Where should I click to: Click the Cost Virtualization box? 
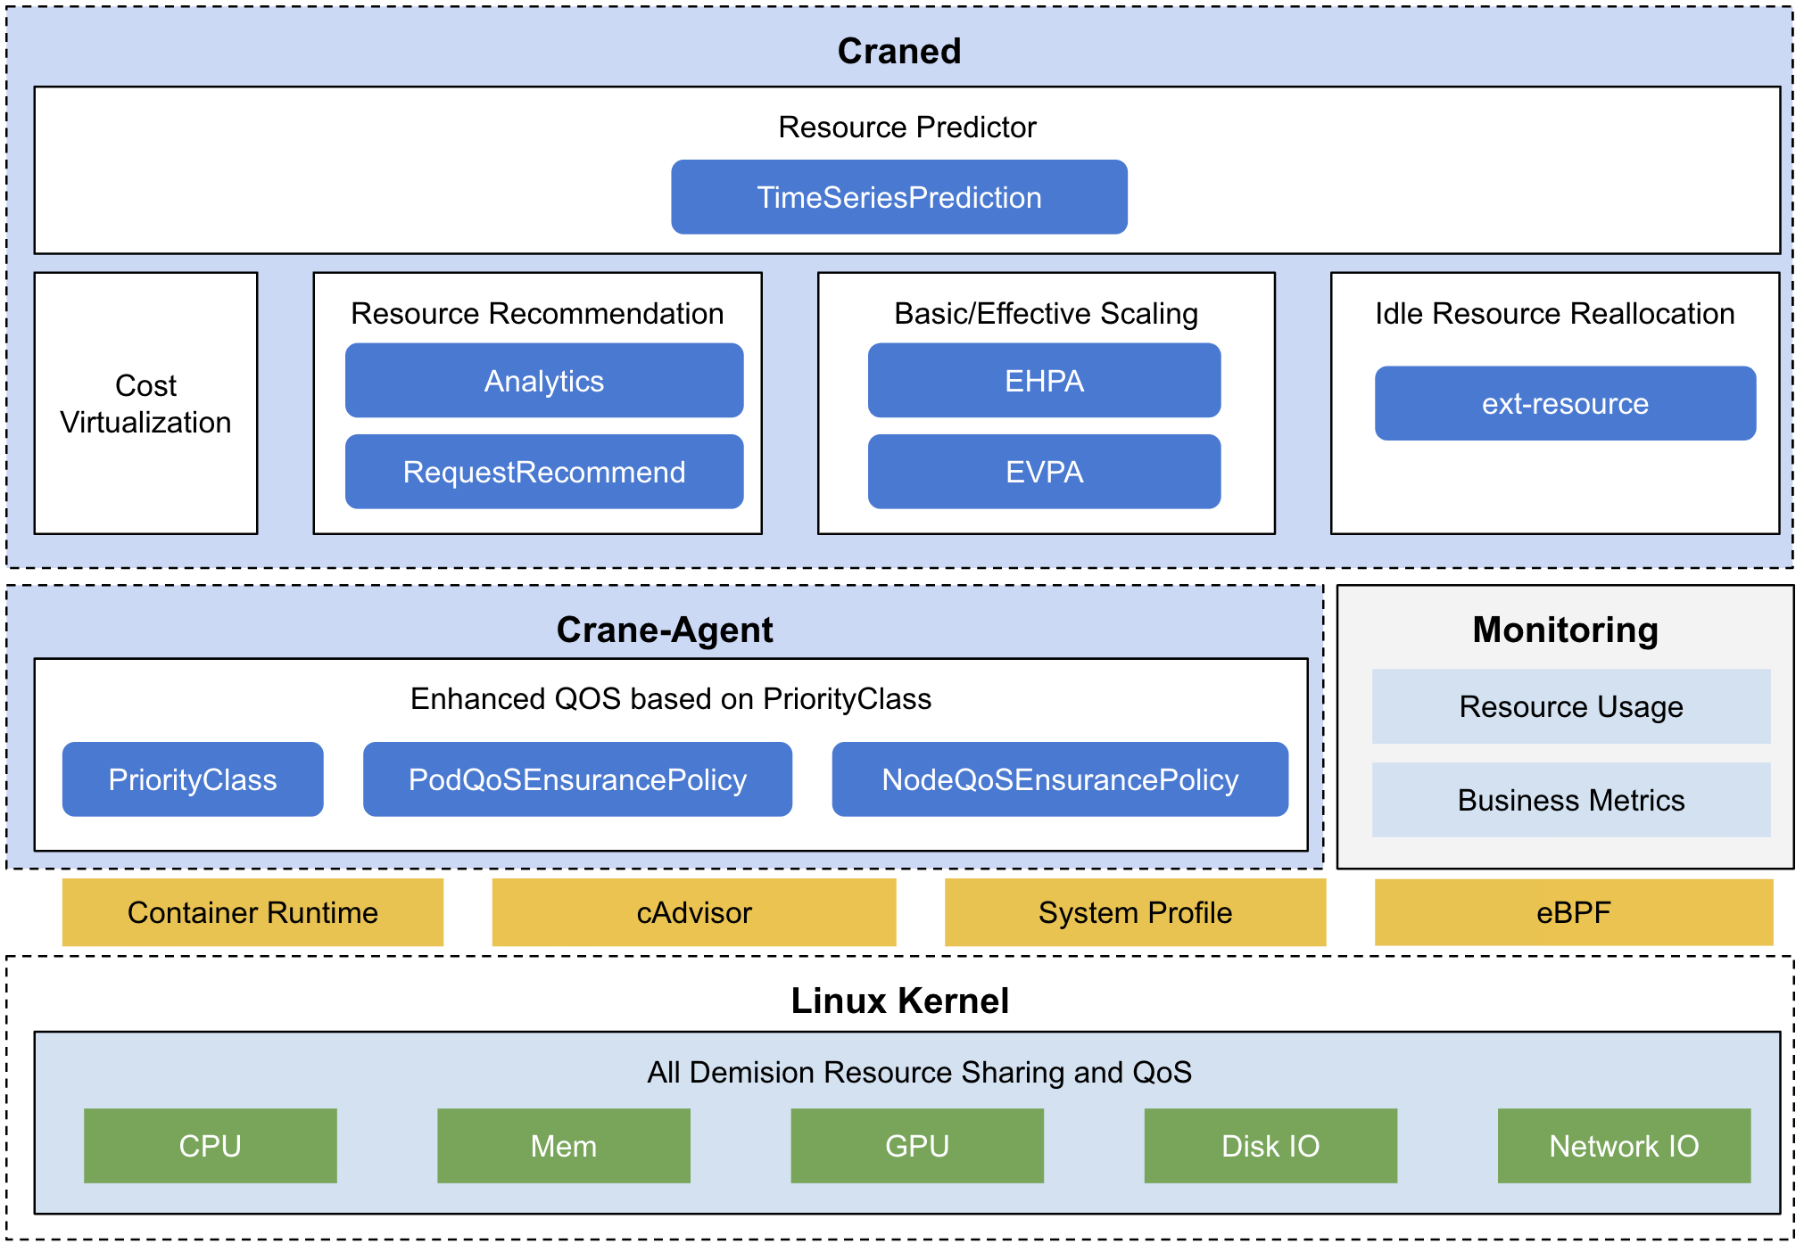pyautogui.click(x=145, y=404)
